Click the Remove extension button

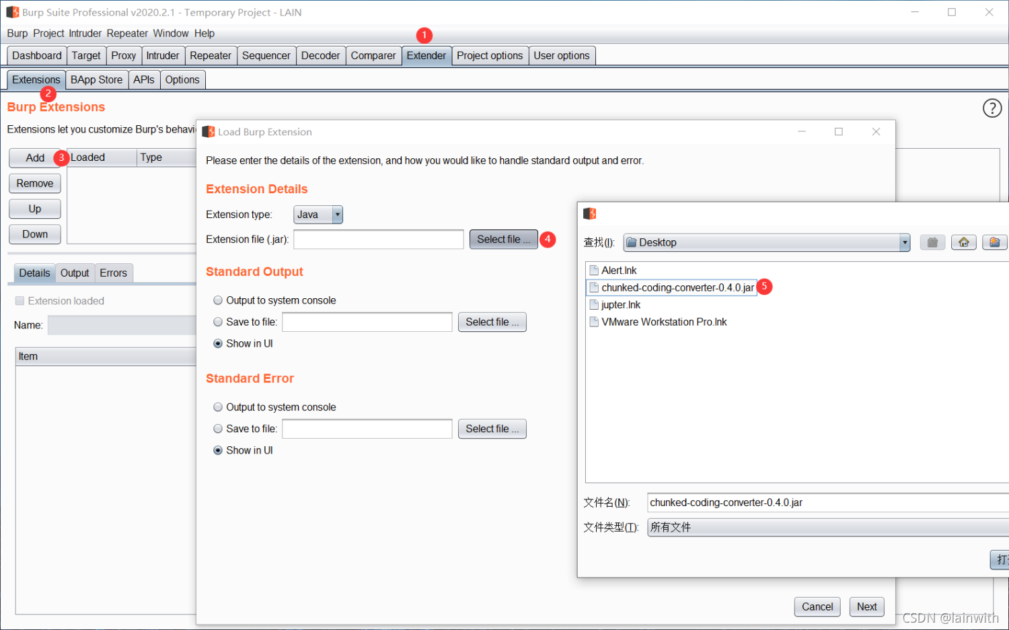35,184
